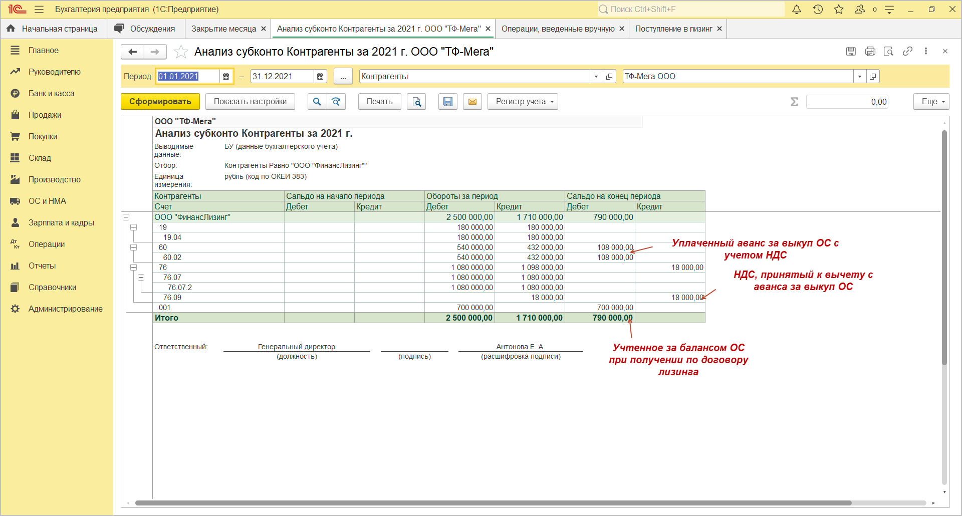The image size is (962, 516).
Task: Expand the ТФ-Мега ООО organization dropdown
Action: pos(859,77)
